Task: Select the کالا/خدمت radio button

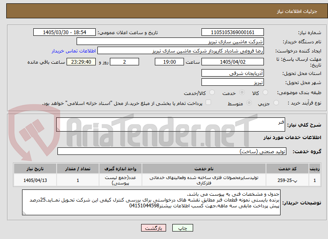Action: coord(212,92)
